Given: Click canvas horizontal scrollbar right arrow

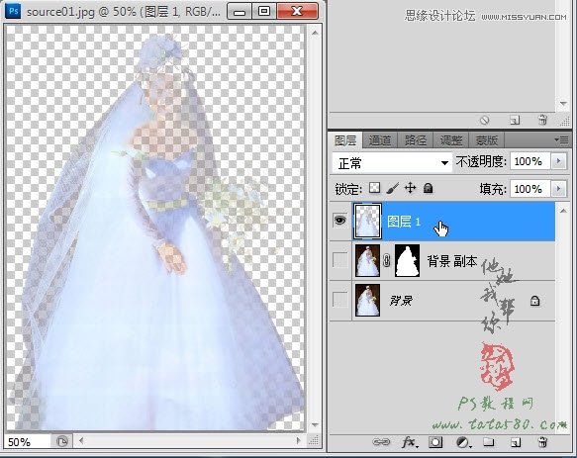Looking at the screenshot, I should tap(299, 440).
